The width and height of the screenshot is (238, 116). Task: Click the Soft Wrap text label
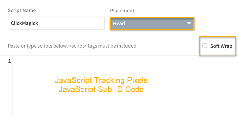[221, 46]
